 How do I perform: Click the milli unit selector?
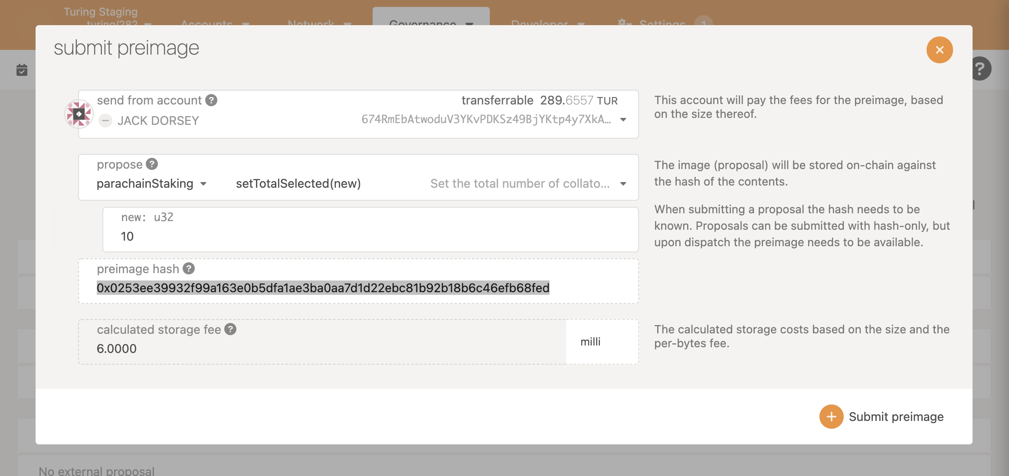(x=602, y=342)
